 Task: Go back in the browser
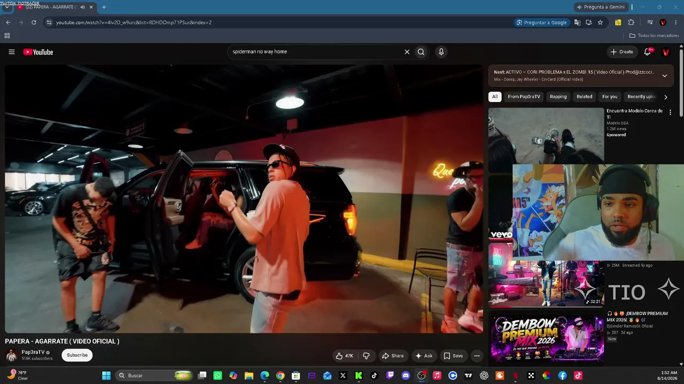point(8,22)
